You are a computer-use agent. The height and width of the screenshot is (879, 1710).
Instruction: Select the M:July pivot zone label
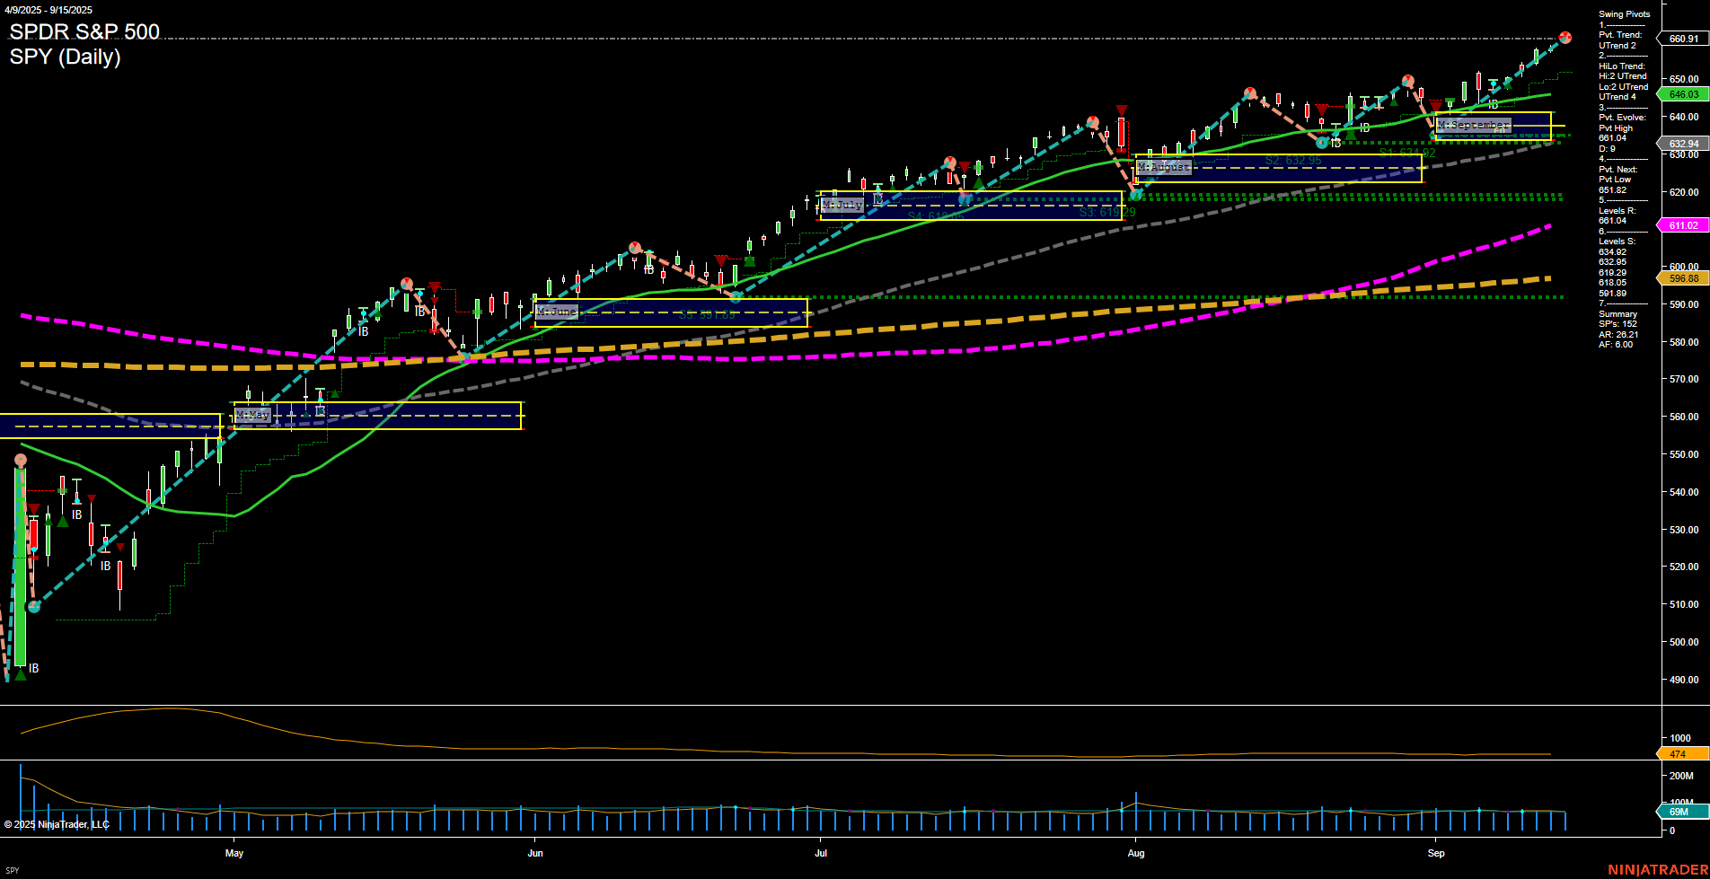click(x=842, y=204)
